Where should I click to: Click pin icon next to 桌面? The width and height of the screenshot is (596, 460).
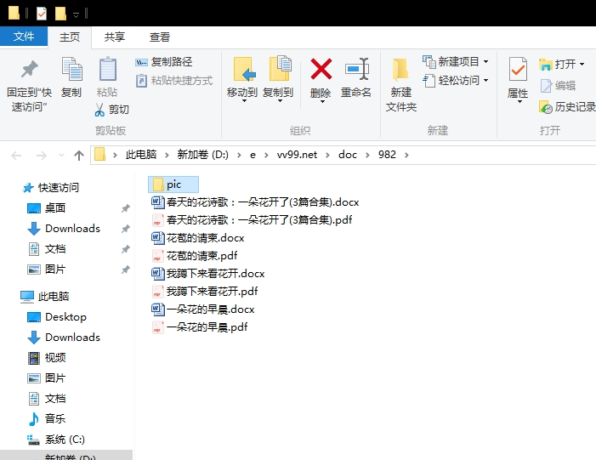pos(126,208)
